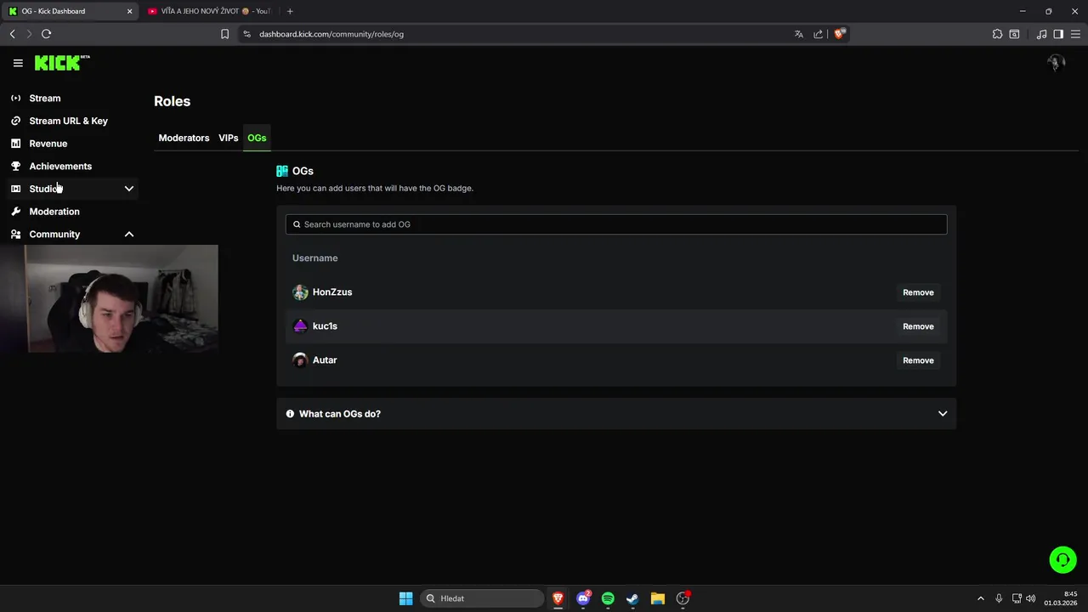Open Steam from taskbar
This screenshot has width=1088, height=612.
coord(632,598)
